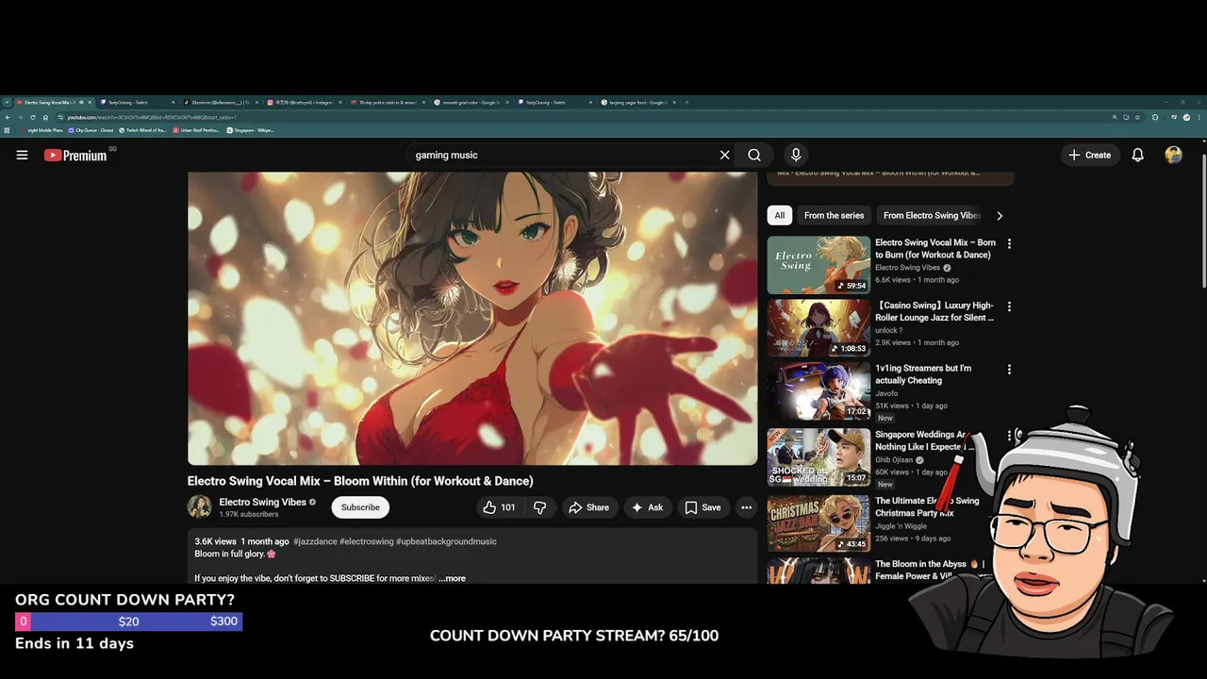
Task: Switch to 10-day police raids browser tab
Action: 387,102
